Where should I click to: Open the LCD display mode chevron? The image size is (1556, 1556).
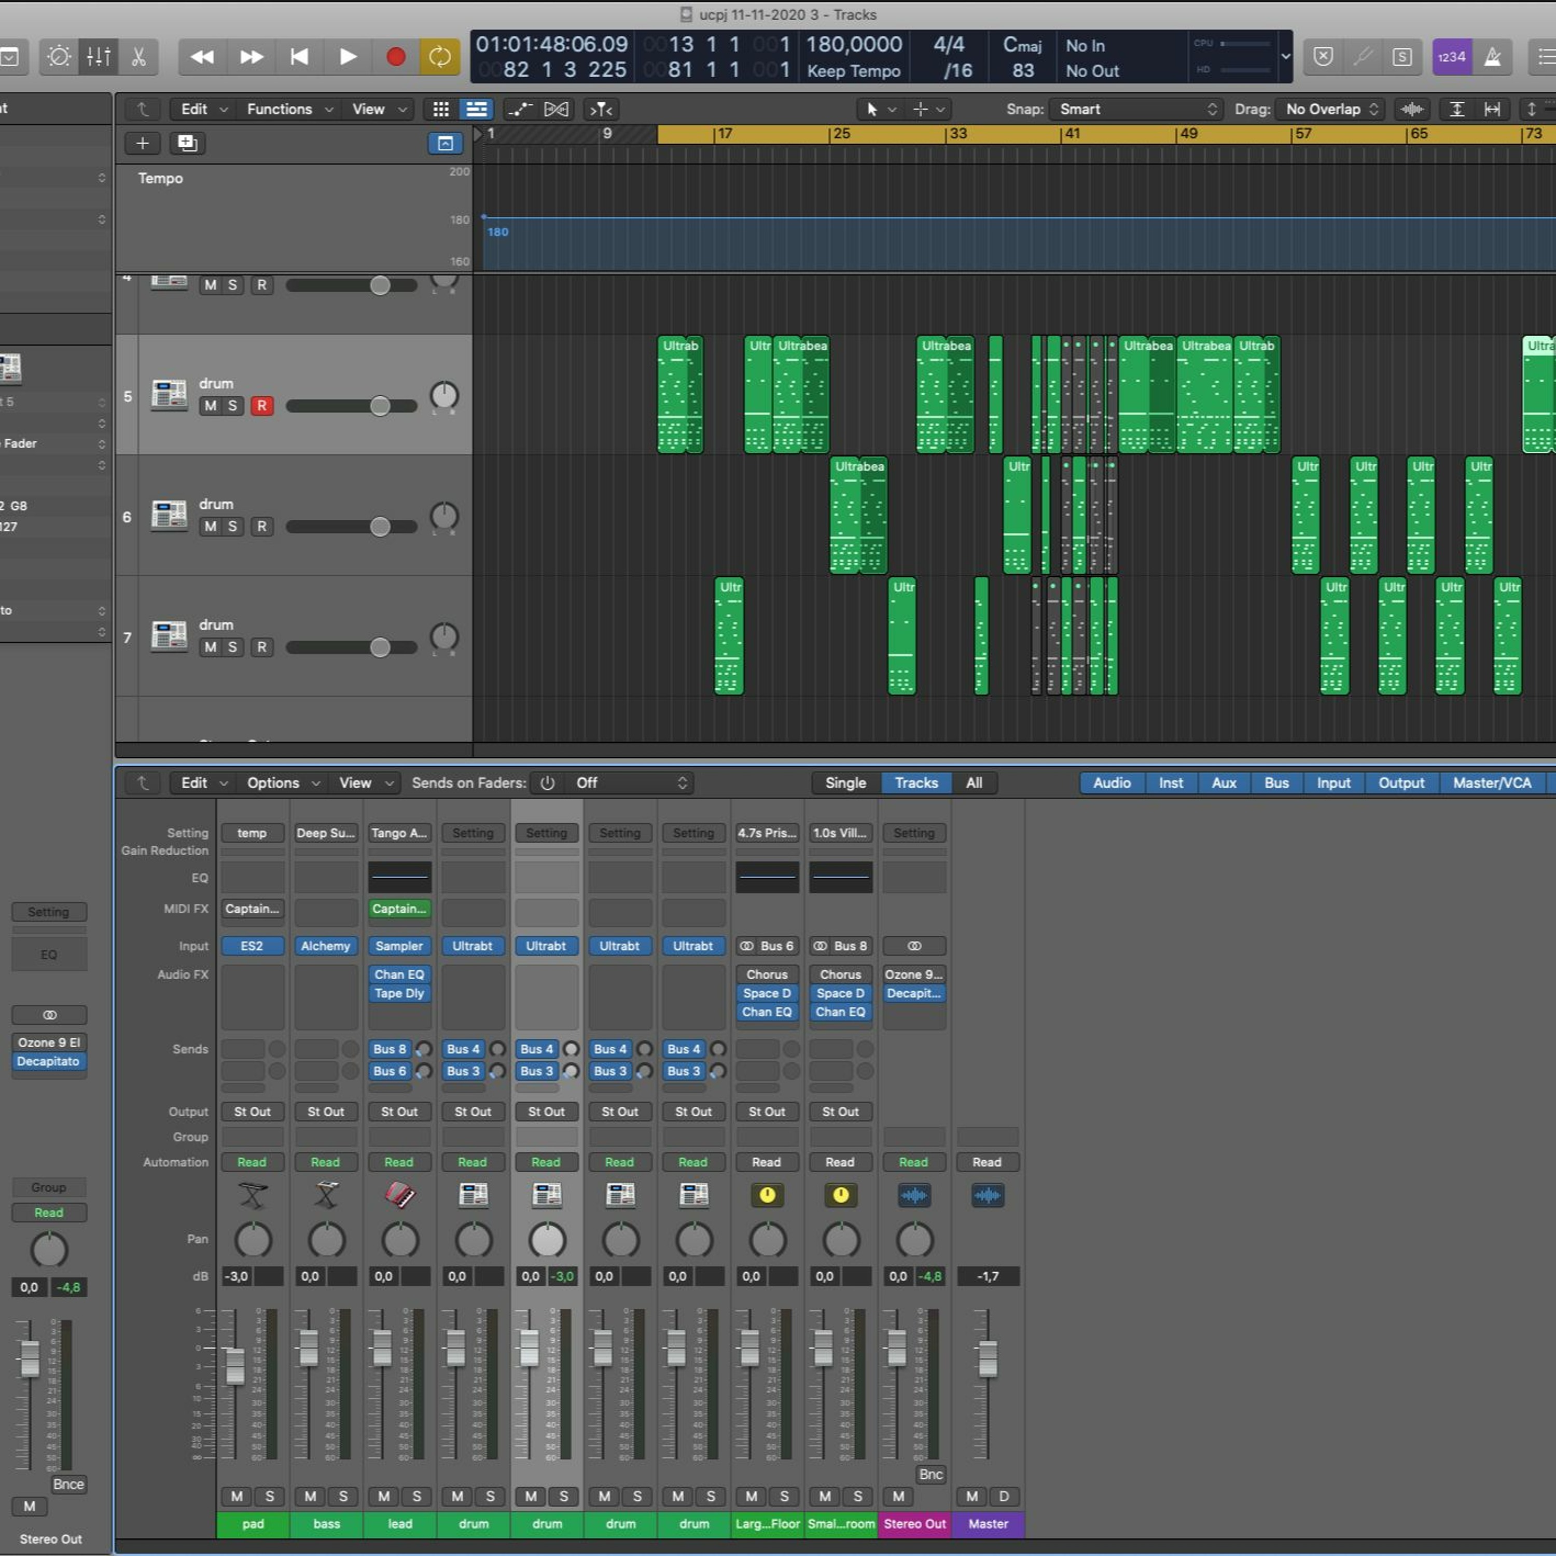tap(1285, 57)
